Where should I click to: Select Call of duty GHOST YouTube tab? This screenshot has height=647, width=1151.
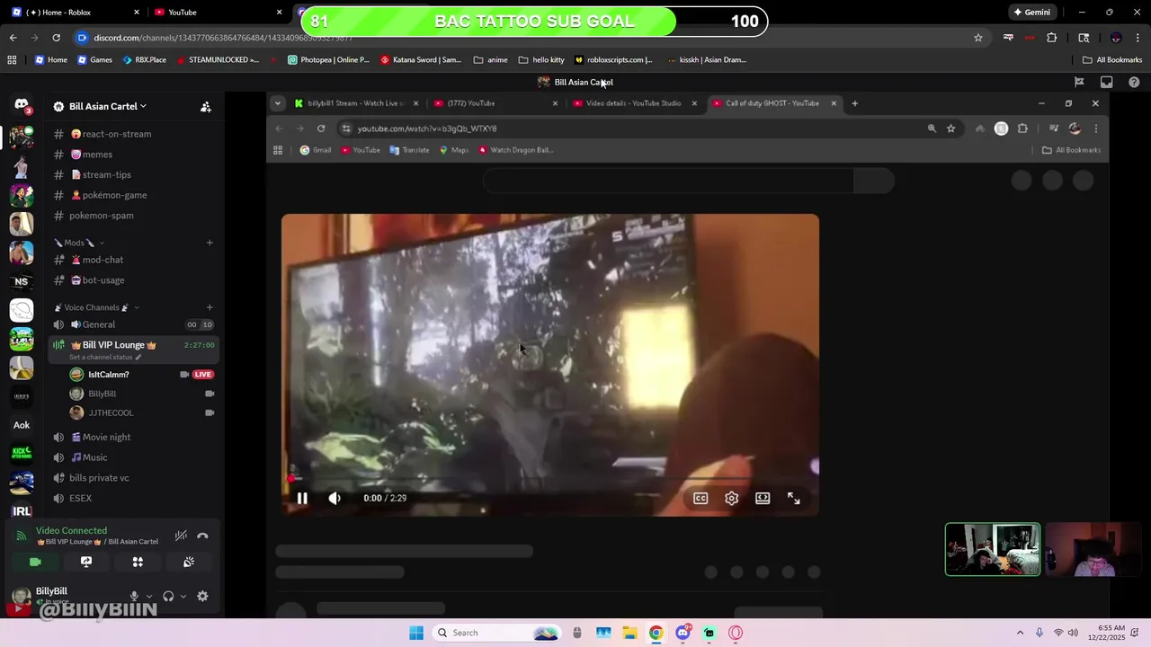tap(773, 103)
